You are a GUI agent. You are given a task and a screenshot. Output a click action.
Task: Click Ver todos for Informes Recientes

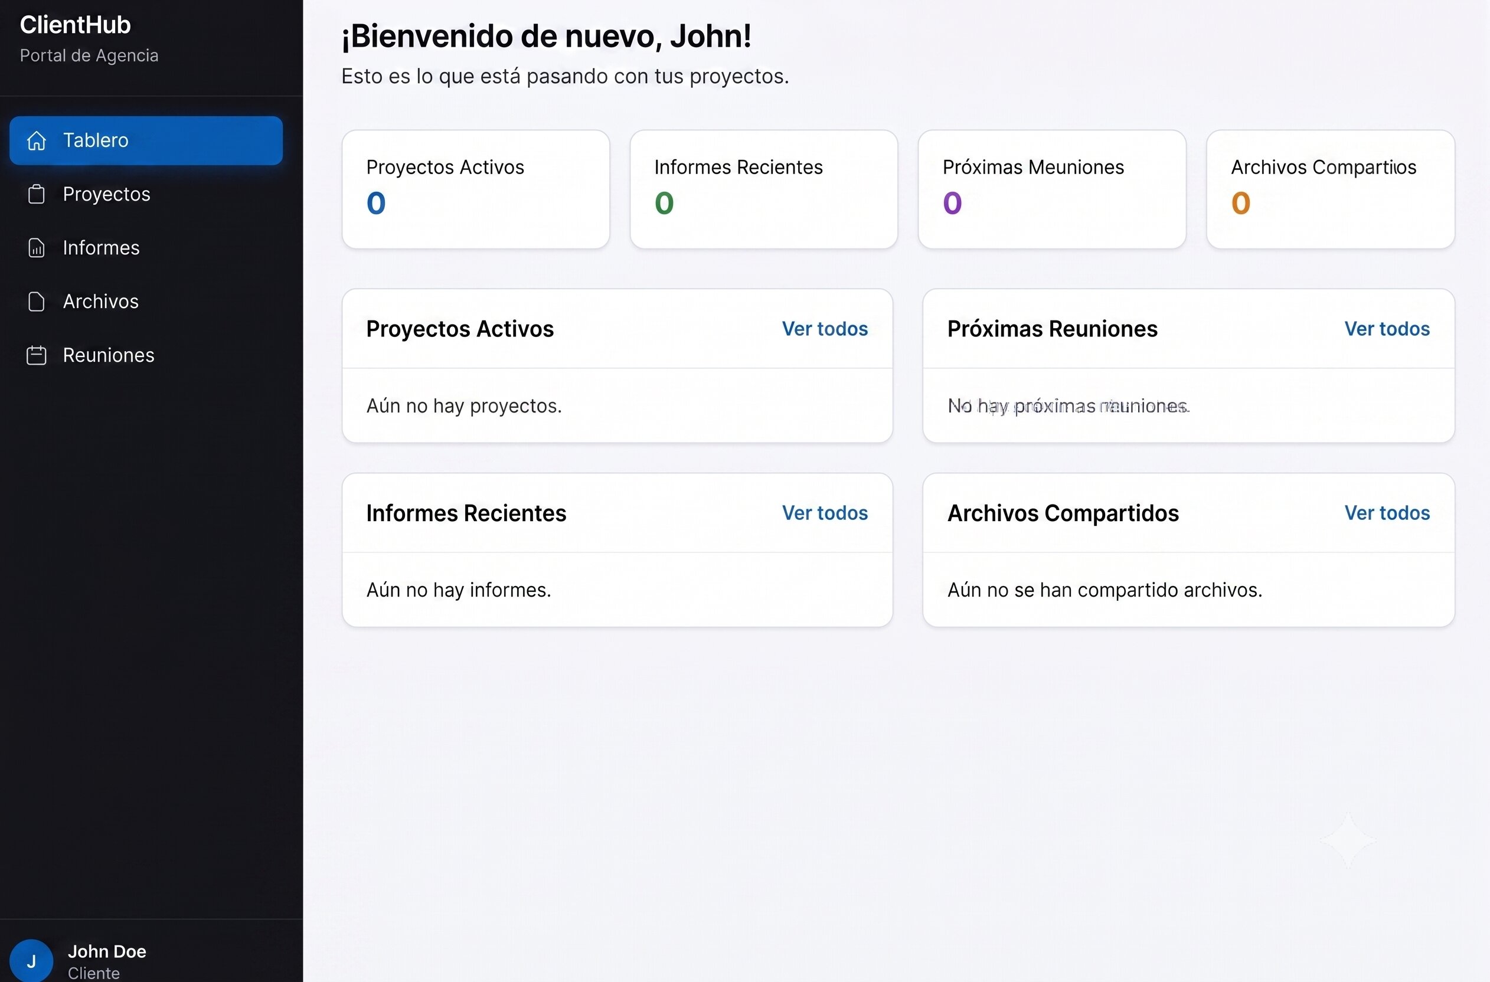pos(825,513)
